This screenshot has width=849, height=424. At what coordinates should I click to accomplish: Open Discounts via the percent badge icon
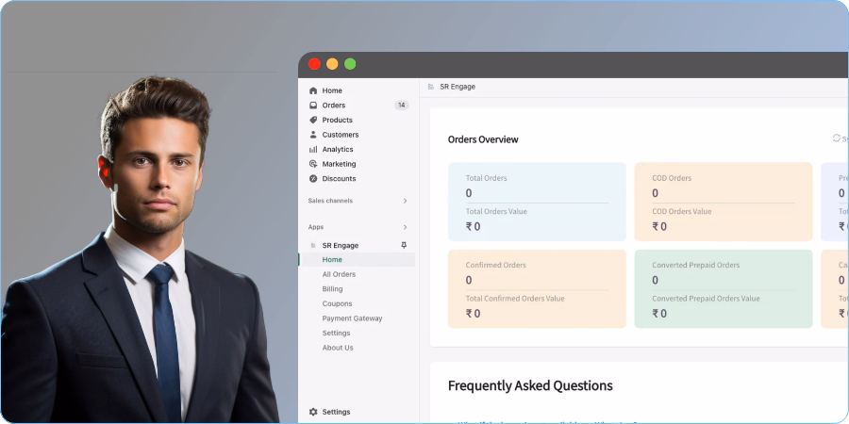313,178
